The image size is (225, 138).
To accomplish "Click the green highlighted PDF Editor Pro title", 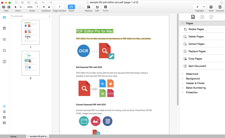I will (x=95, y=31).
